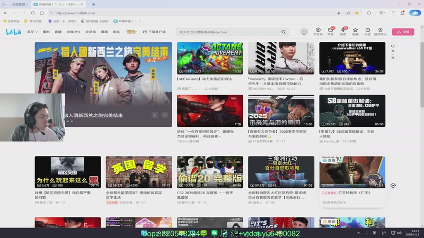Open the 偷谱20 完整版 CS2 thumbnail
Screen dimensions: 424x238
click(x=210, y=172)
